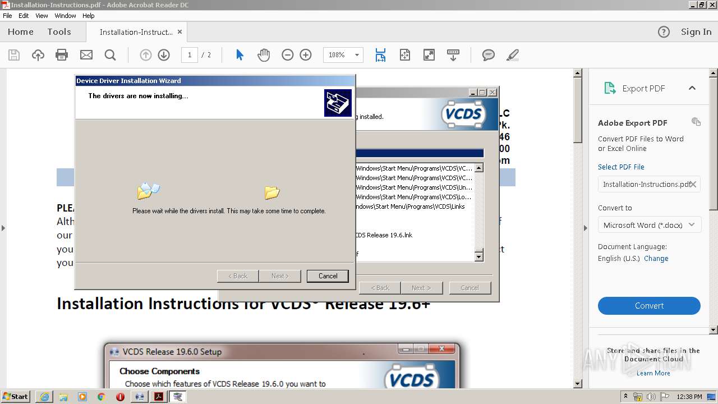Switch to the Tools tab
Image resolution: width=718 pixels, height=404 pixels.
pyautogui.click(x=59, y=32)
